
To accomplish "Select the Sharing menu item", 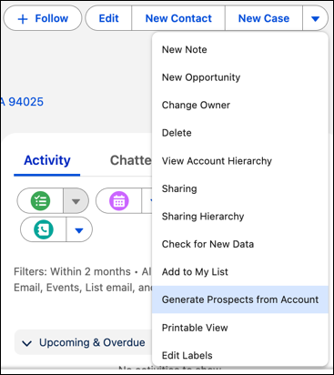I will tap(240, 188).
